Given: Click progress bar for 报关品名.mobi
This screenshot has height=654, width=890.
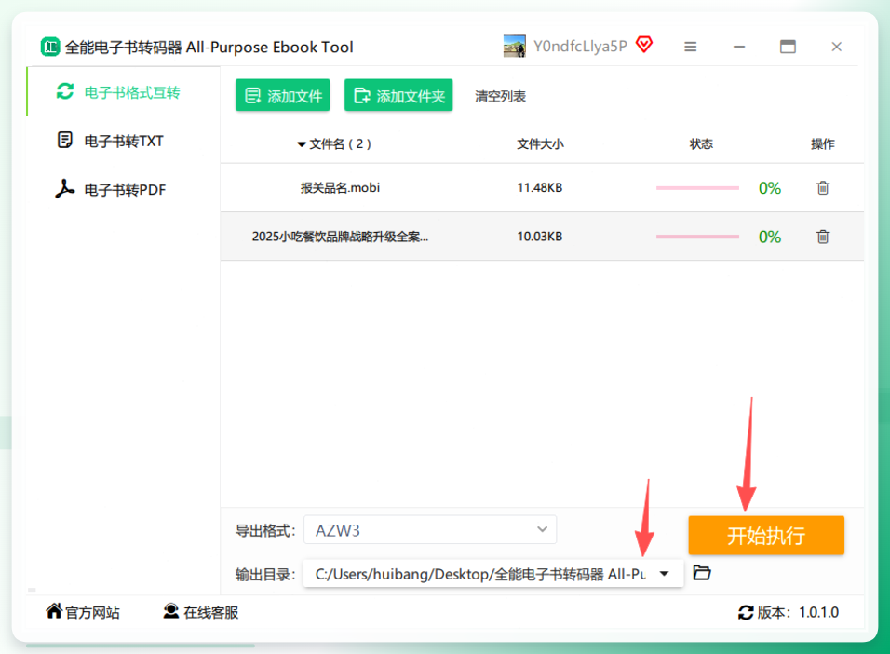Looking at the screenshot, I should tap(697, 188).
